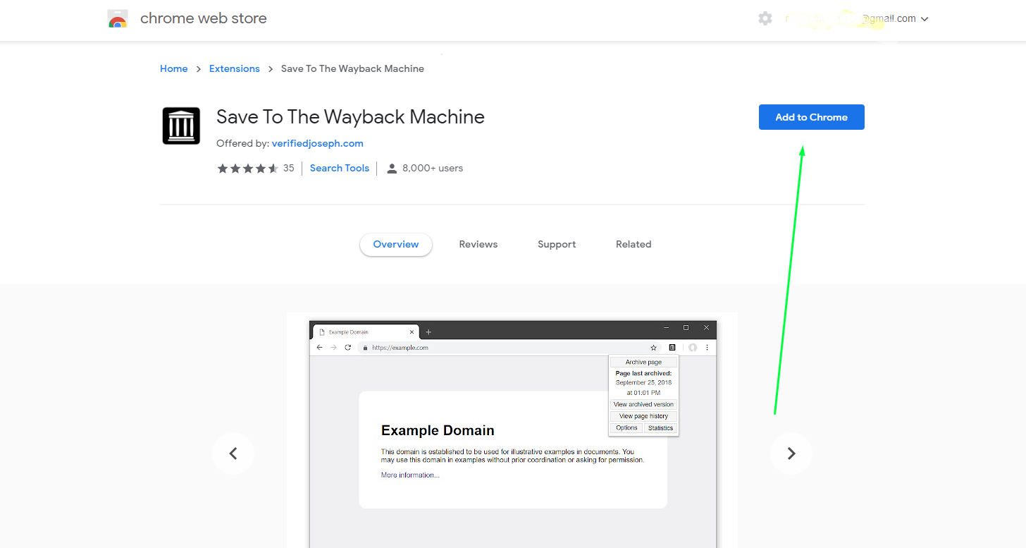Click the Add to Chrome button
Viewport: 1026px width, 548px height.
click(812, 117)
